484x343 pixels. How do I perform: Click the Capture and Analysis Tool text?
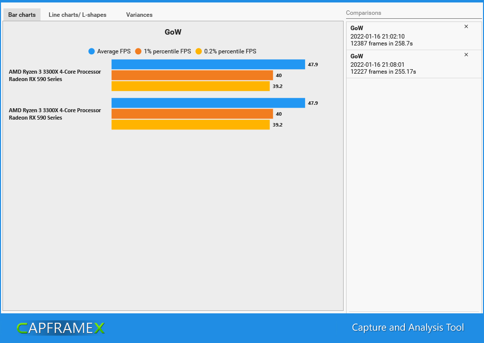coord(408,327)
